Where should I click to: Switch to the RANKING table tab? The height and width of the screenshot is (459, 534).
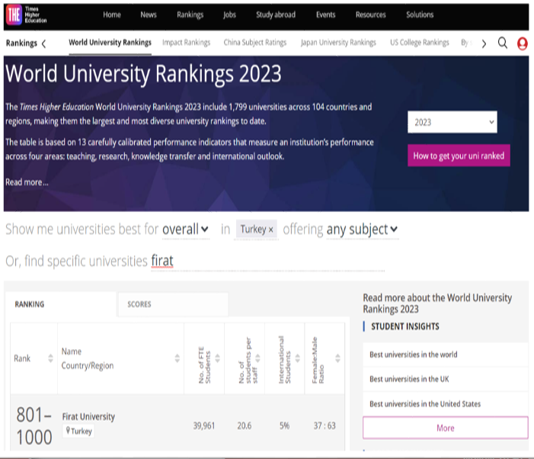pos(61,304)
